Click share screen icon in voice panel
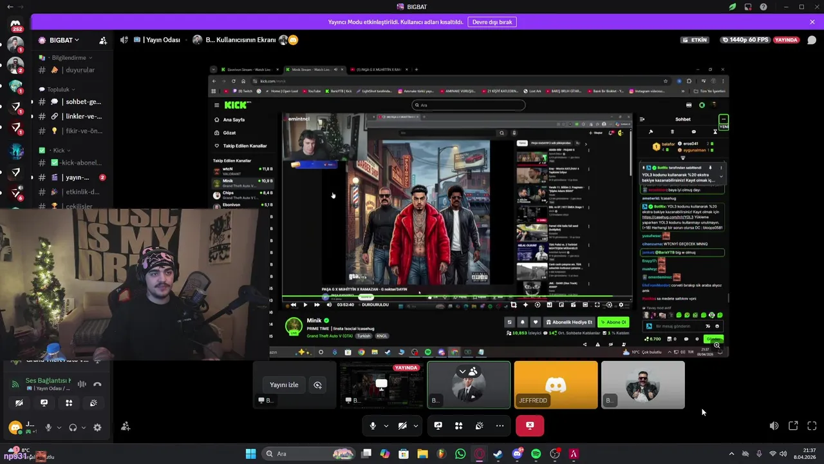 pos(44,403)
